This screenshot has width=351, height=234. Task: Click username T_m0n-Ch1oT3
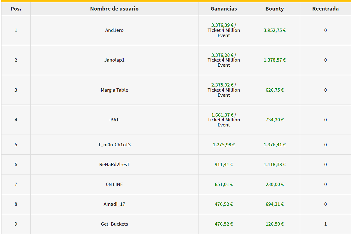[114, 144]
